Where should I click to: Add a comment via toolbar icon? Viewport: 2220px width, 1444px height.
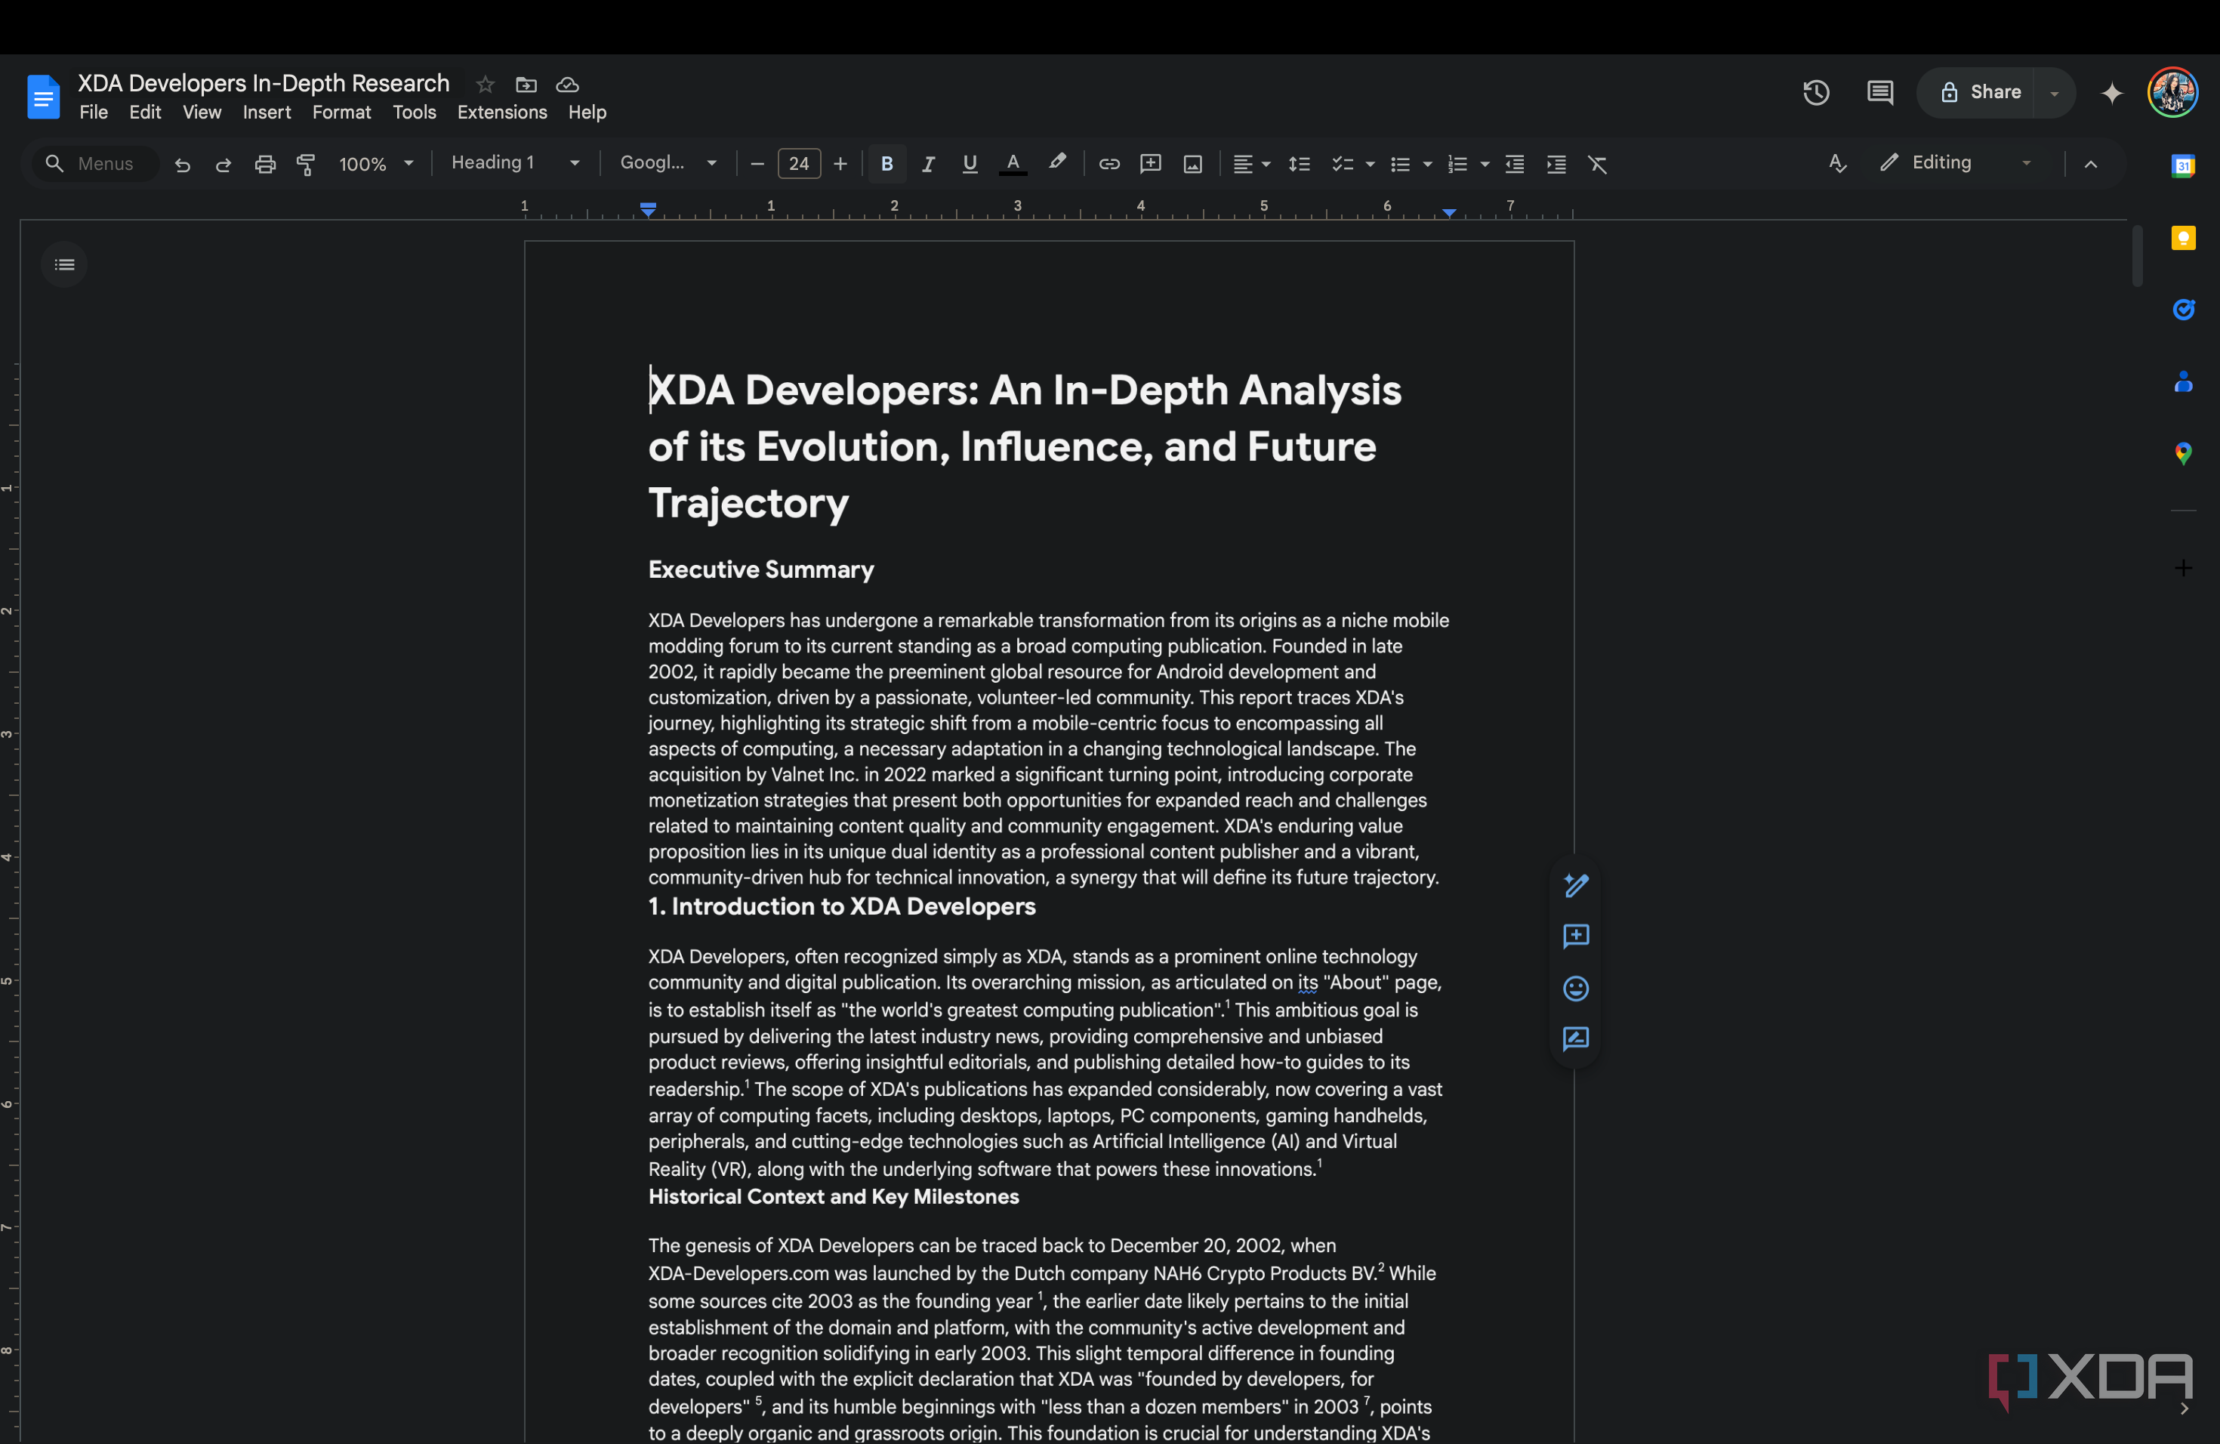(1151, 164)
